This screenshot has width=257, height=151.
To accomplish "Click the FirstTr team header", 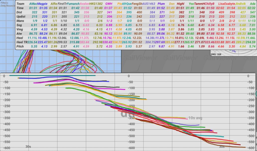I will coord(62,4).
